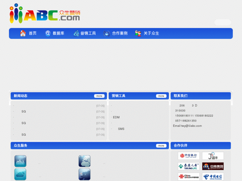Screen dimensions: 242x181
Task: Open the SMS link in 营销工具 list
Action: (121, 129)
